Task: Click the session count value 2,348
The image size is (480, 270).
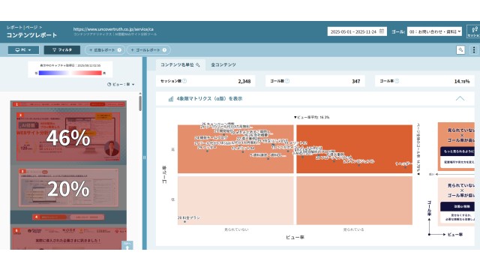Action: 244,82
